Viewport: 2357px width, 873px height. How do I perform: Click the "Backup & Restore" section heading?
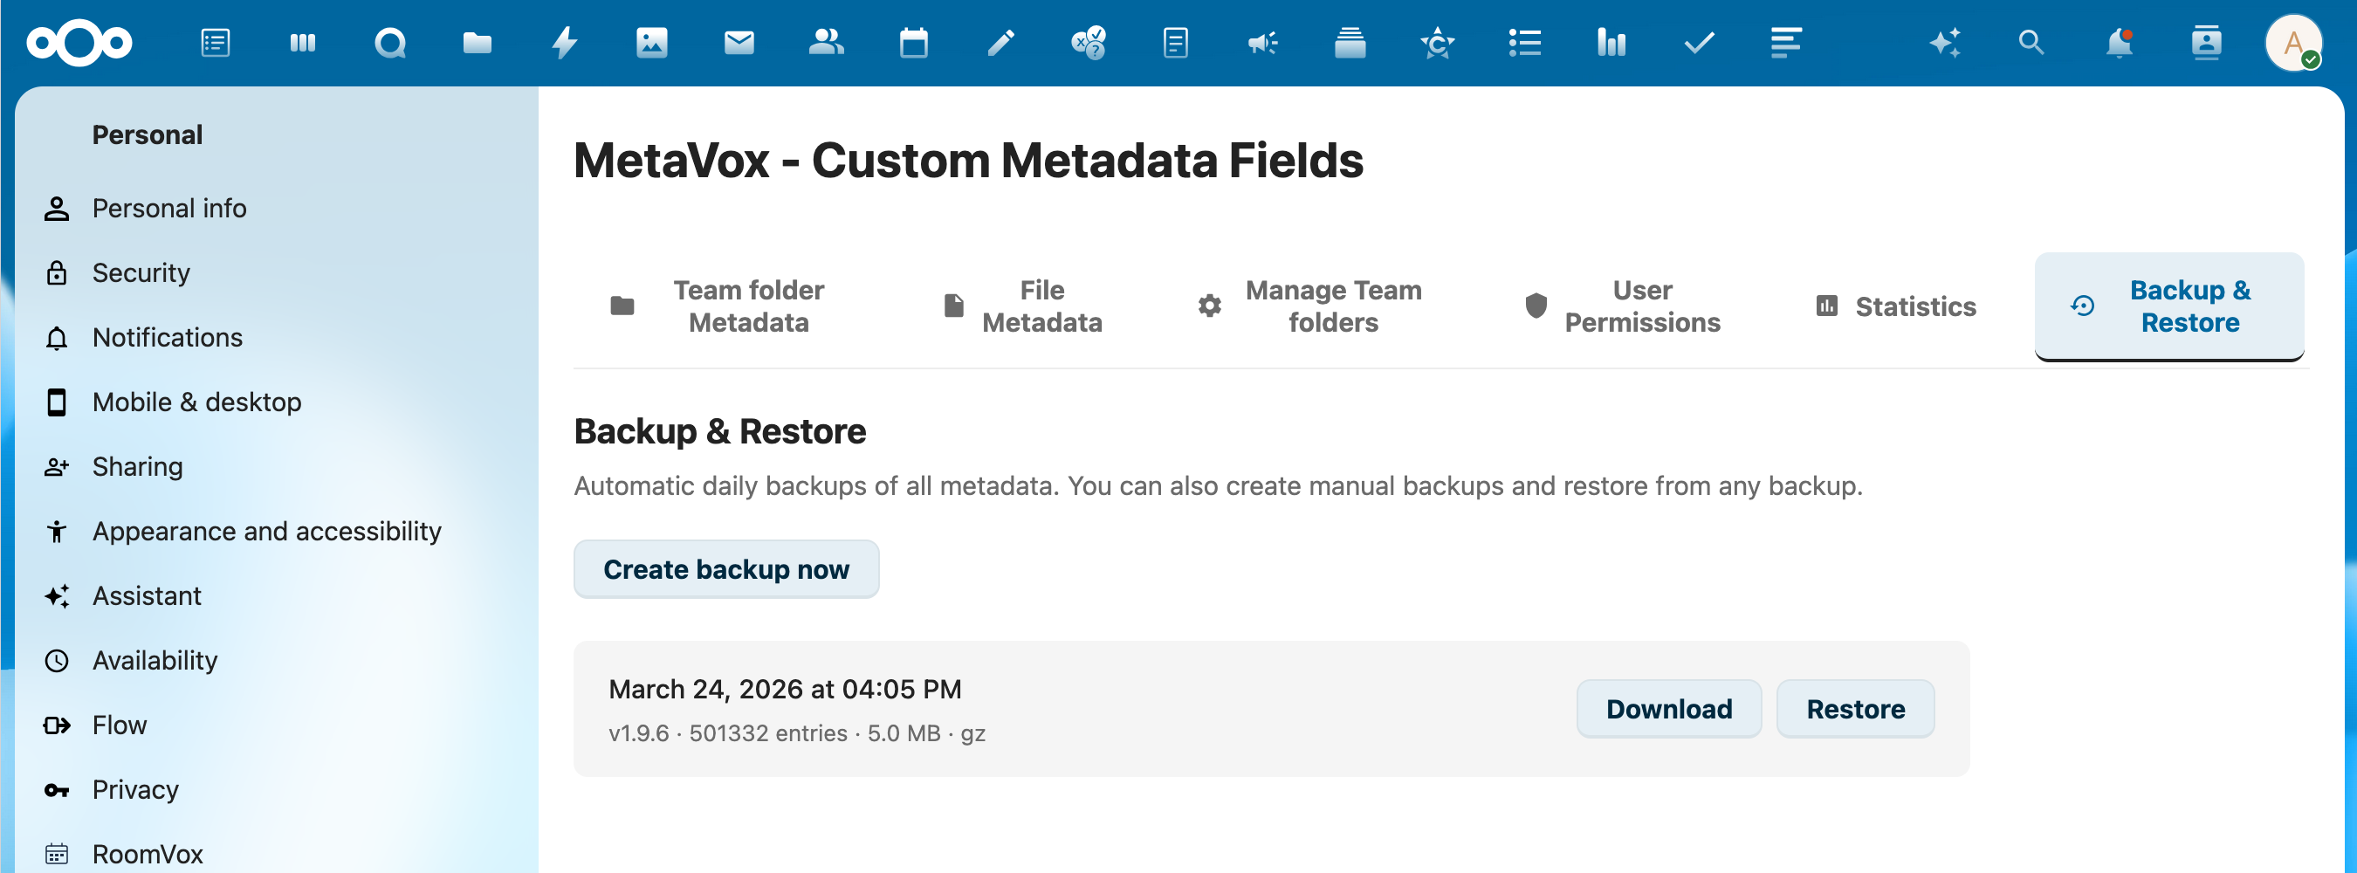click(x=720, y=431)
